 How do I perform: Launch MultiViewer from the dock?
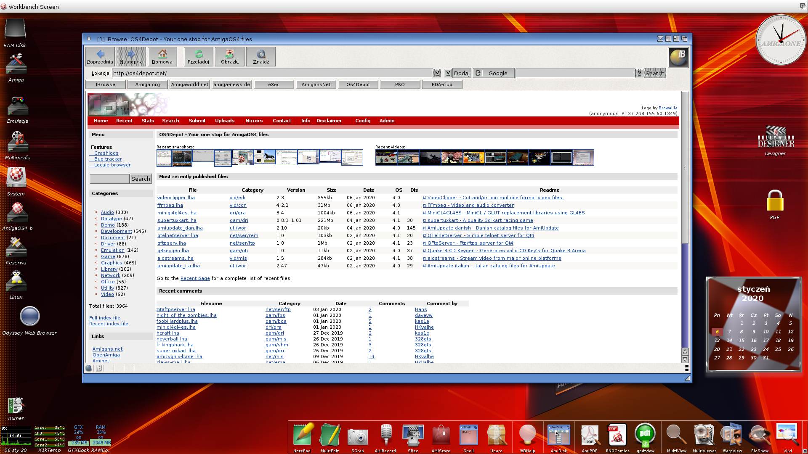point(704,438)
